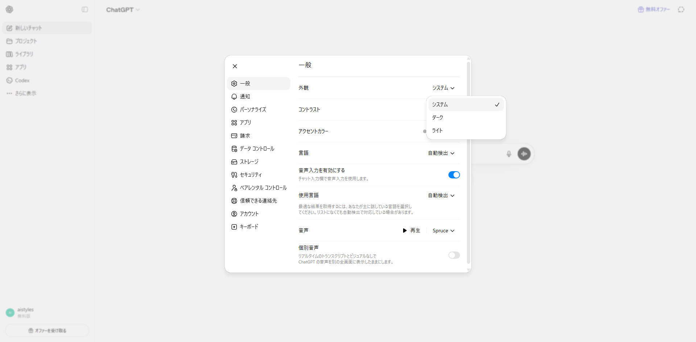Toggle 音声入力を有効にする switch
Screen dimensions: 696x342
click(454, 175)
